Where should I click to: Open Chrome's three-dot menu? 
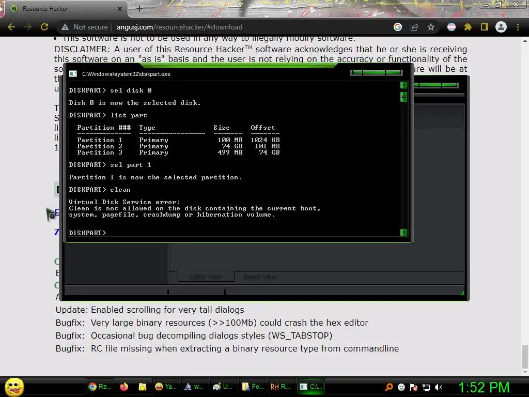(518, 27)
